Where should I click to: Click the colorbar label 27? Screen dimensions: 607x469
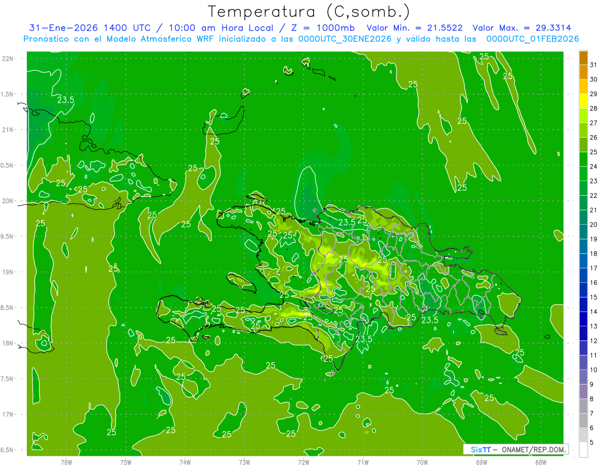point(594,123)
